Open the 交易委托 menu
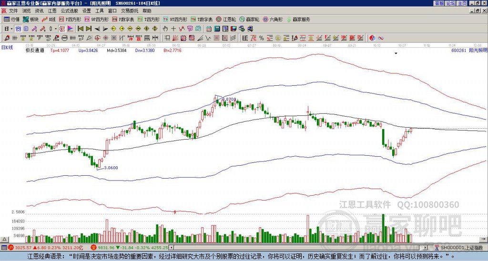488x261 pixels. pos(130,11)
